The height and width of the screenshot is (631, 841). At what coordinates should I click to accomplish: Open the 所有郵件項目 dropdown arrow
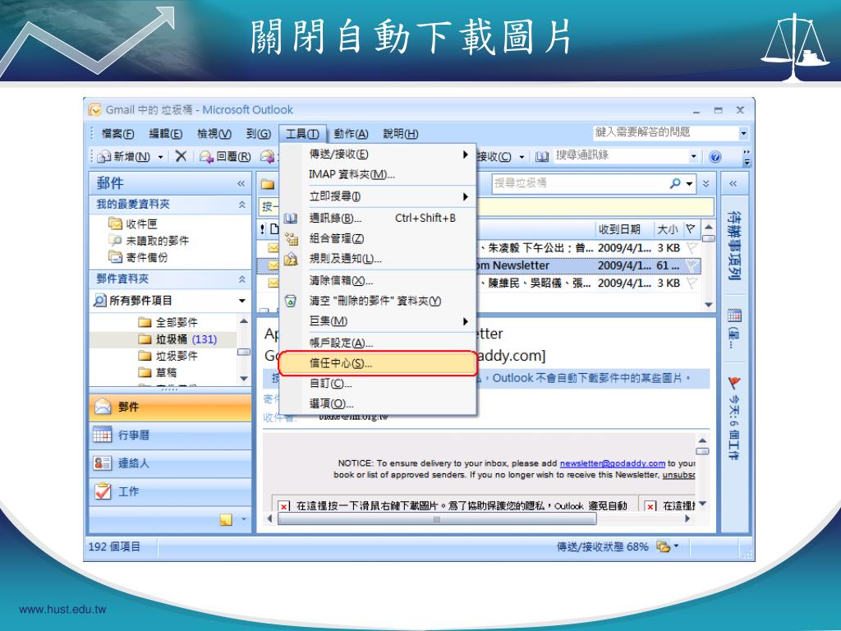pyautogui.click(x=242, y=301)
